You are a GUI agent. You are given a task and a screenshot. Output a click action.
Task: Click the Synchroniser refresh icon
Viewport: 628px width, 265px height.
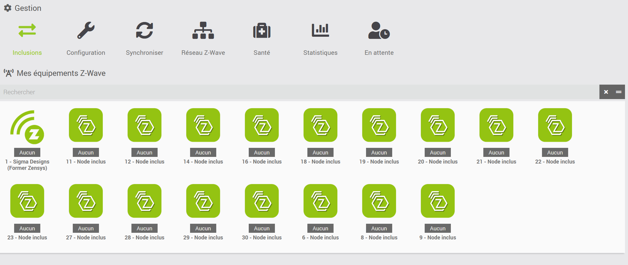[x=144, y=30]
